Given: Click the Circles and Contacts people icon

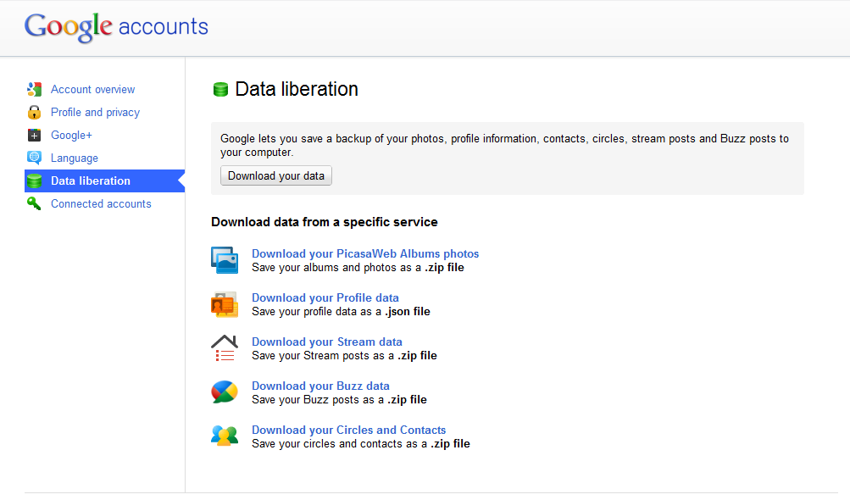Looking at the screenshot, I should tap(225, 436).
